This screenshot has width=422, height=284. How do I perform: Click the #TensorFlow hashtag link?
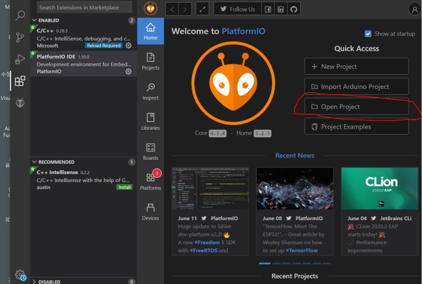301,250
